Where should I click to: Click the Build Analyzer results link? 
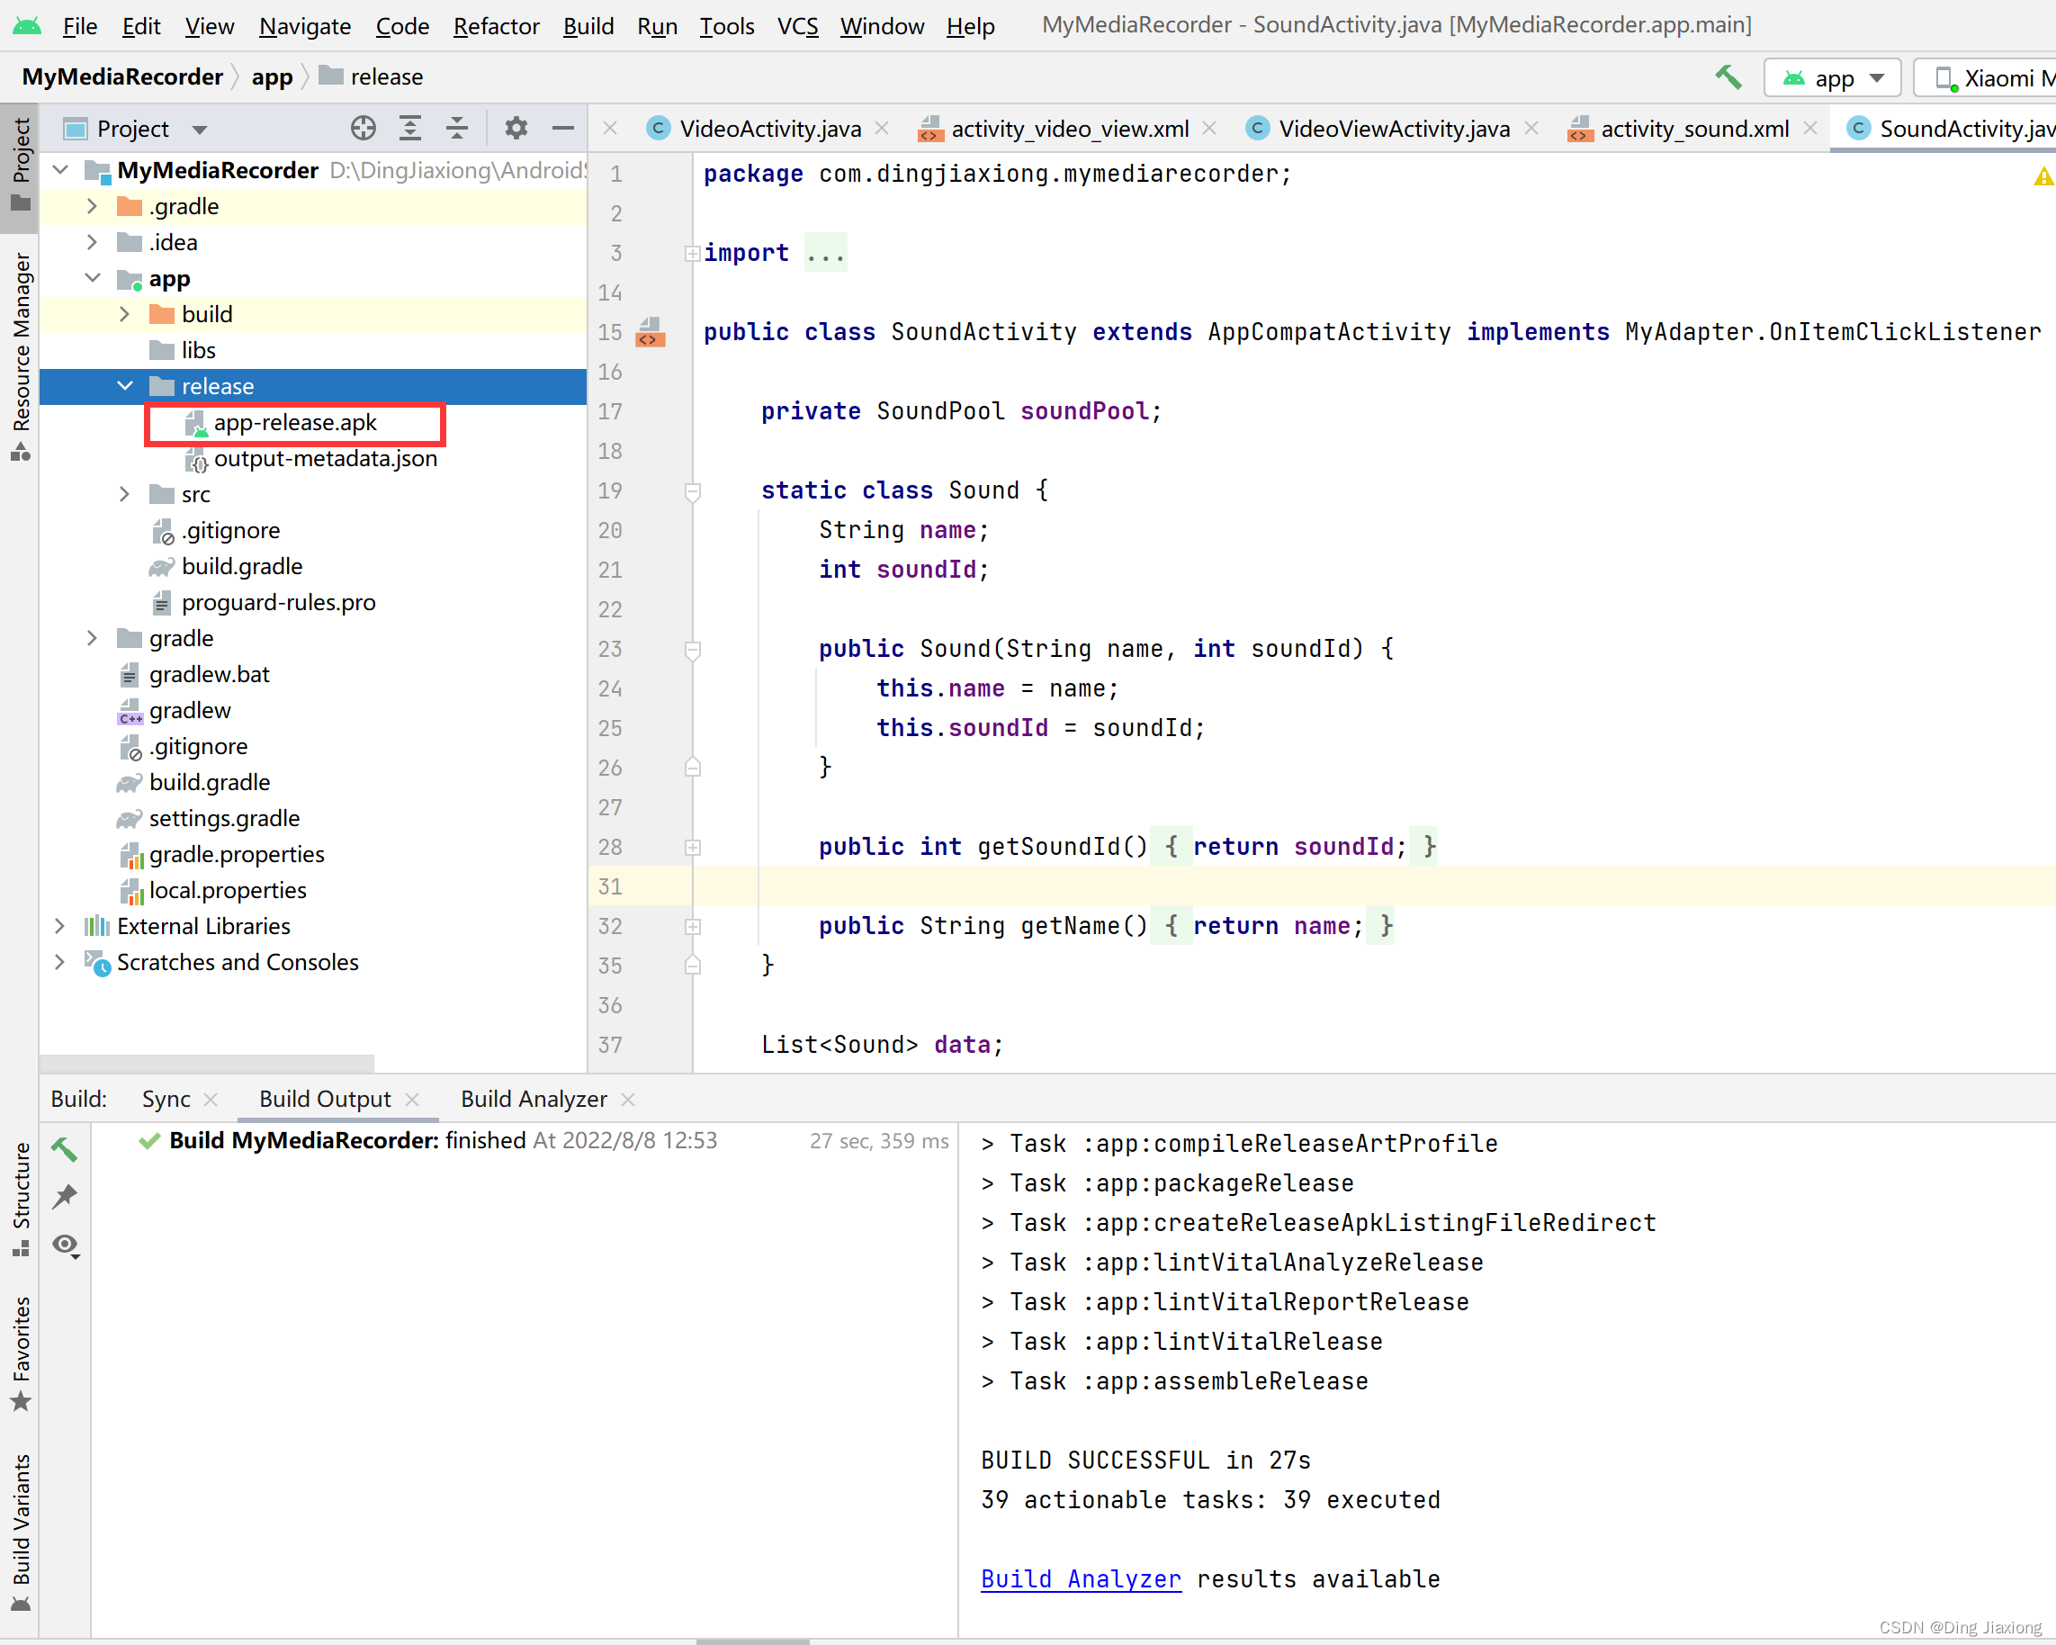tap(1081, 1579)
